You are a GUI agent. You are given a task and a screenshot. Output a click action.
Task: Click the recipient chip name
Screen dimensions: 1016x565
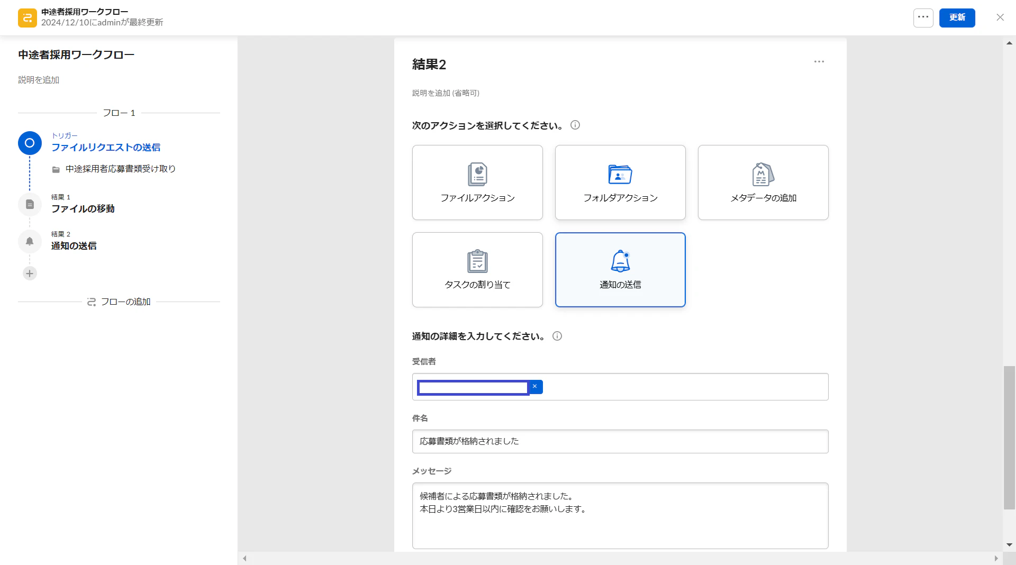coord(473,388)
